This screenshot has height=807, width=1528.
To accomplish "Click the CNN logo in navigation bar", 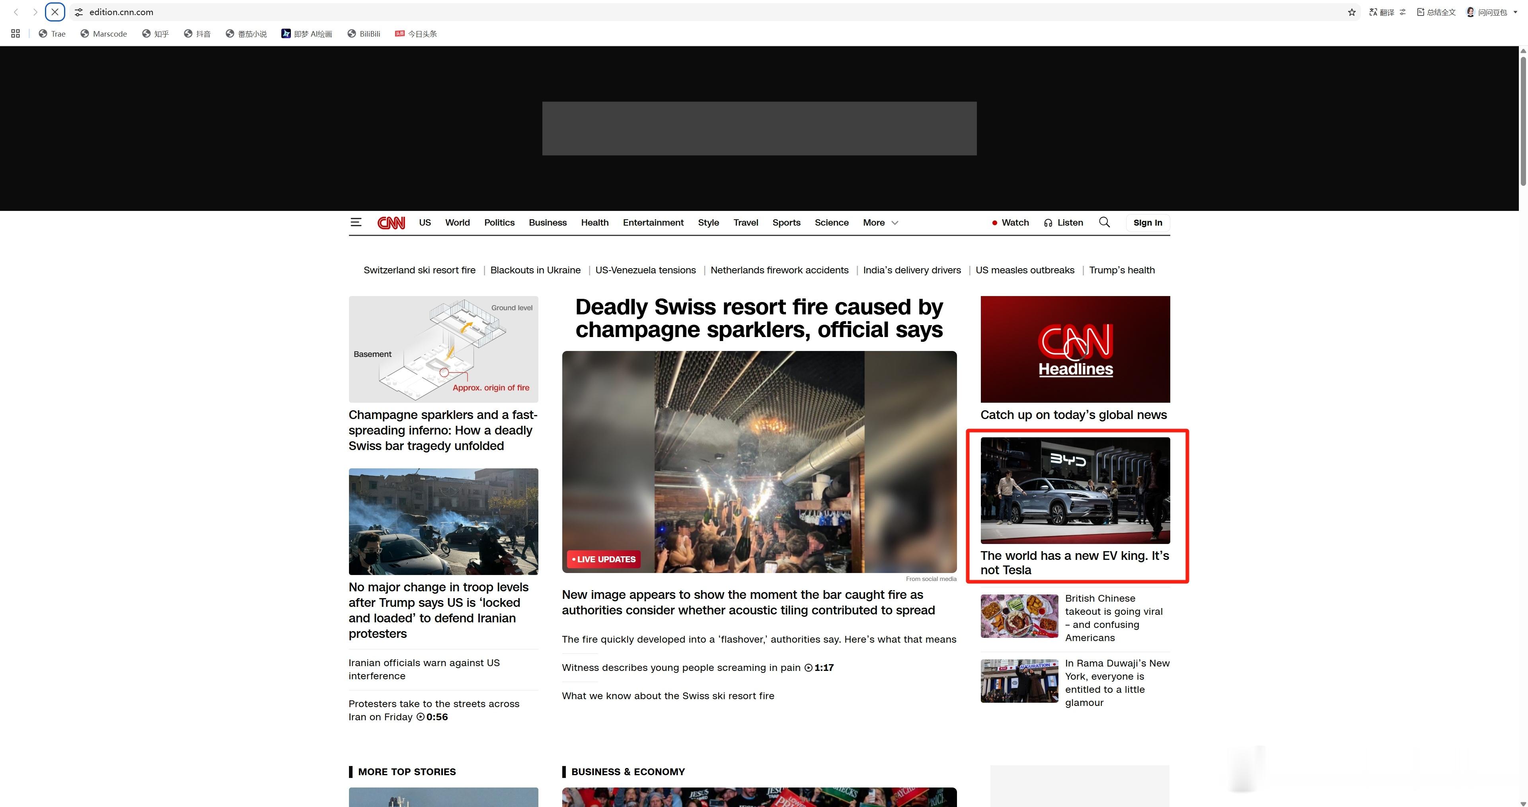I will coord(391,222).
